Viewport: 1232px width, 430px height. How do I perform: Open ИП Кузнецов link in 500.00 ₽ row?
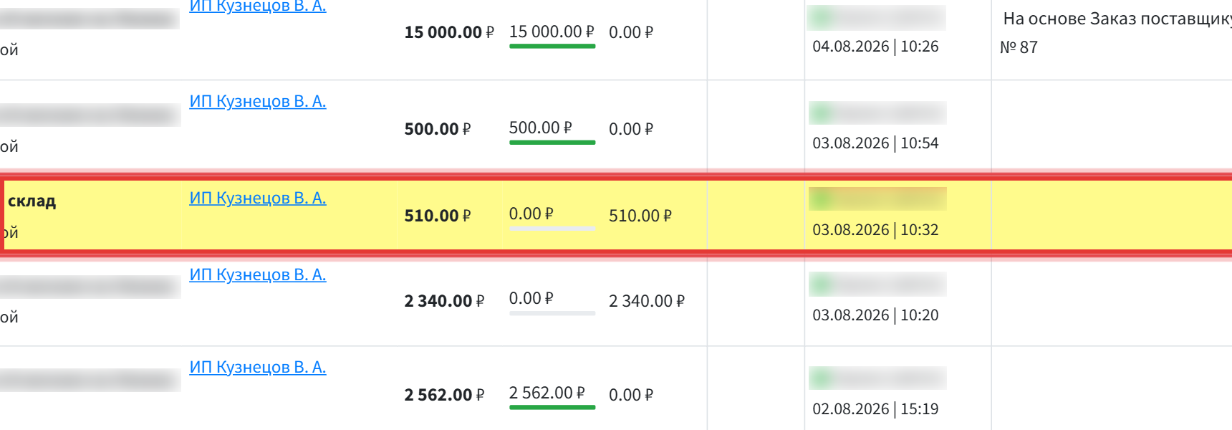[x=258, y=102]
